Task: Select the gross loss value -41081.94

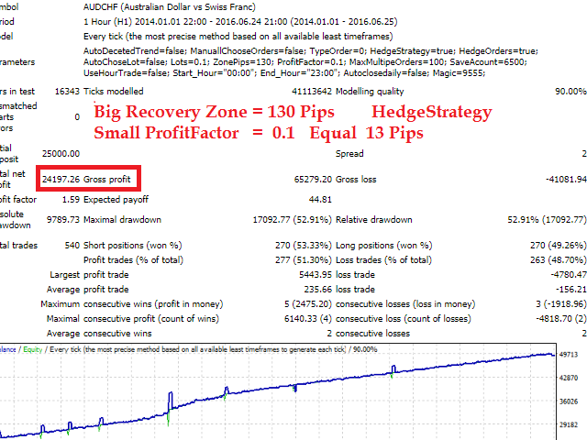Action: [x=566, y=180]
